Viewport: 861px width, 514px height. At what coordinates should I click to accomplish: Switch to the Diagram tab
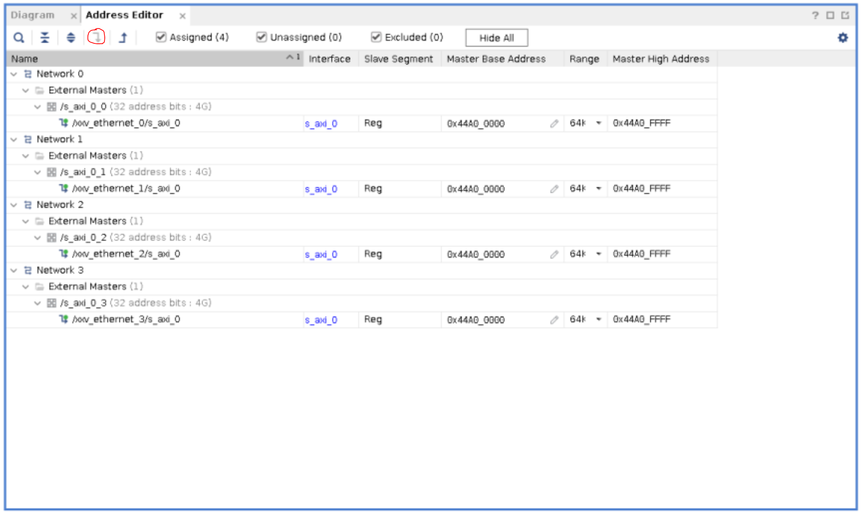click(x=33, y=15)
